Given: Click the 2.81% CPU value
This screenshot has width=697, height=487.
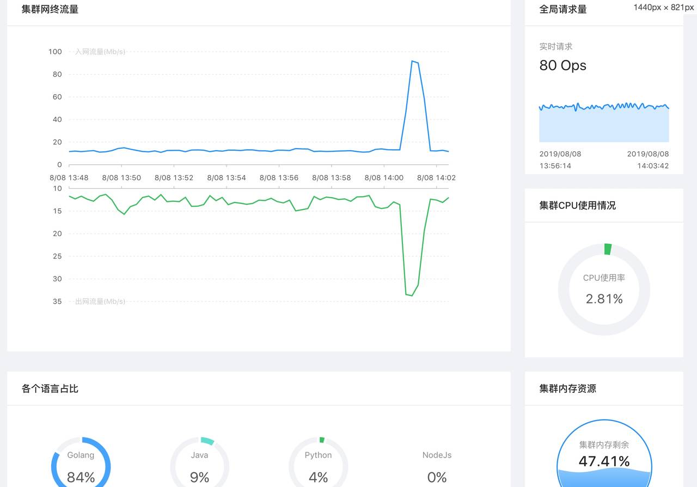Looking at the screenshot, I should point(604,299).
